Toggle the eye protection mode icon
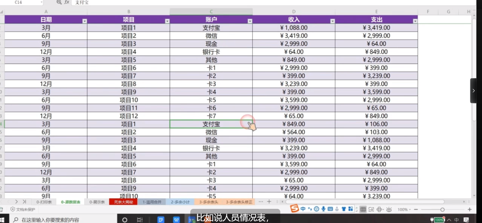Screen dimensions: 482x223 [389, 209]
